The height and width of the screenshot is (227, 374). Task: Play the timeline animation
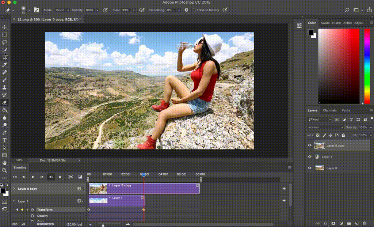click(x=33, y=177)
